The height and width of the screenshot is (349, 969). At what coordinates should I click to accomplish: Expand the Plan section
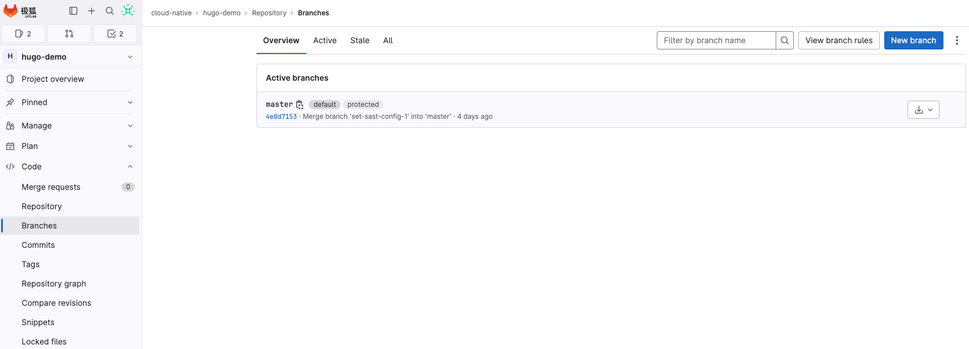point(71,146)
